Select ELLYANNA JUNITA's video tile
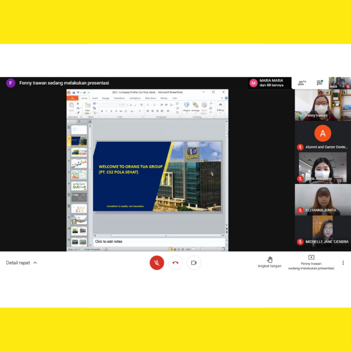Screen dimensions: 351x351 tap(323, 200)
